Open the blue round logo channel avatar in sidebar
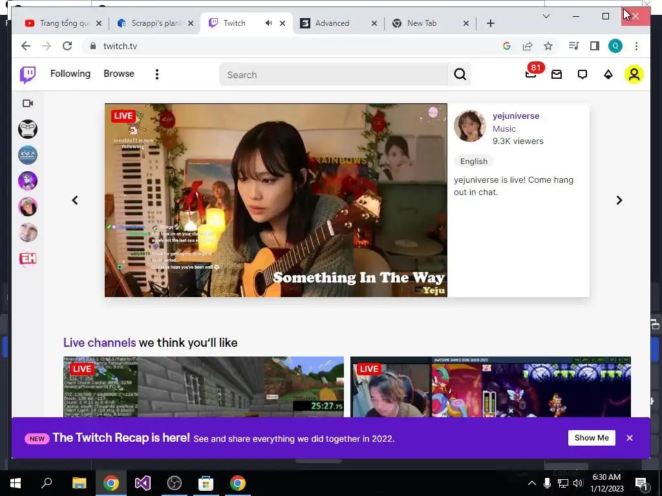 click(28, 155)
